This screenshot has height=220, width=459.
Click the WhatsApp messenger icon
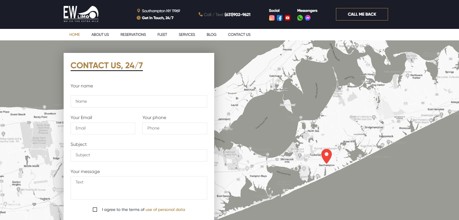(x=300, y=18)
